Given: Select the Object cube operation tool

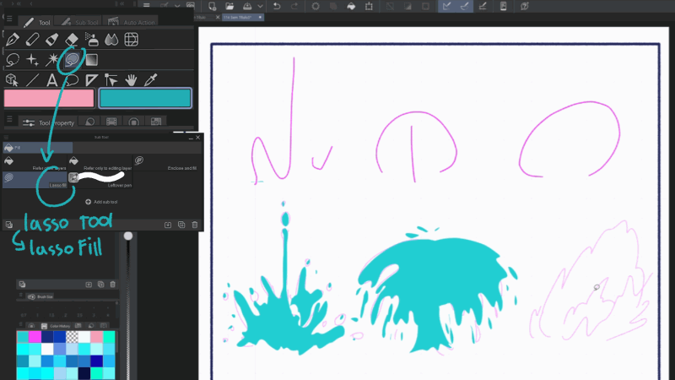Looking at the screenshot, I should coord(13,79).
